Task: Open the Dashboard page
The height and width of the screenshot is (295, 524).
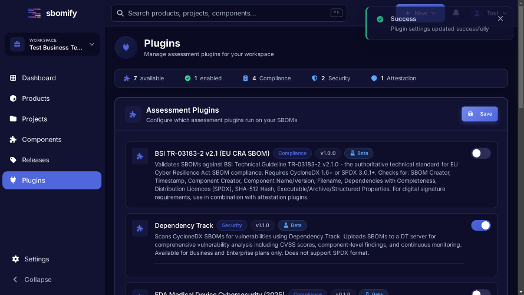Action: click(x=52, y=78)
